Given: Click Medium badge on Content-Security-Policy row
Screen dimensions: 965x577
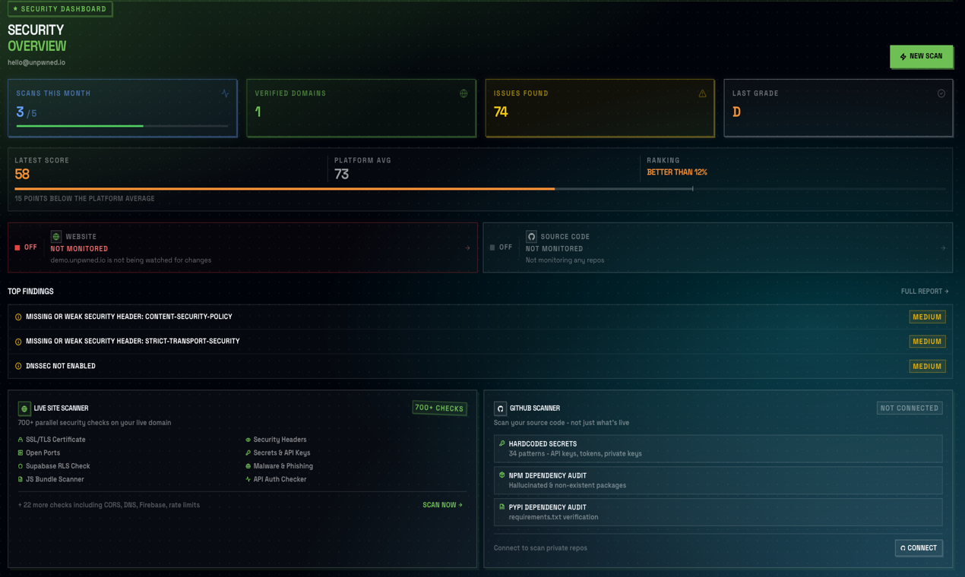Looking at the screenshot, I should [x=927, y=317].
